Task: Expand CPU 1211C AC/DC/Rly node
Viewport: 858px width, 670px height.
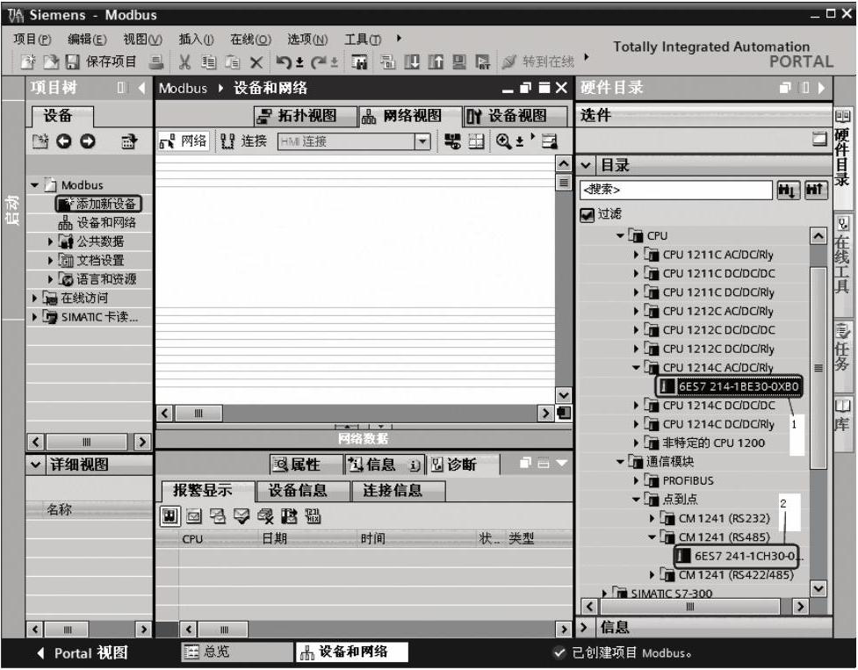Action: (636, 255)
